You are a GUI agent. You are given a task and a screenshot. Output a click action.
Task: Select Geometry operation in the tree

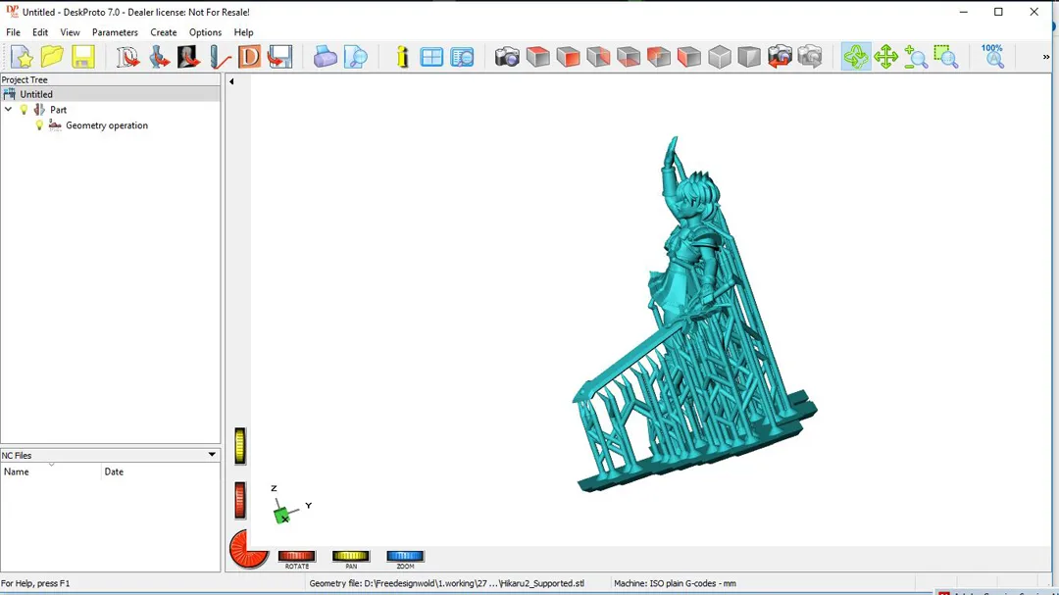(107, 124)
